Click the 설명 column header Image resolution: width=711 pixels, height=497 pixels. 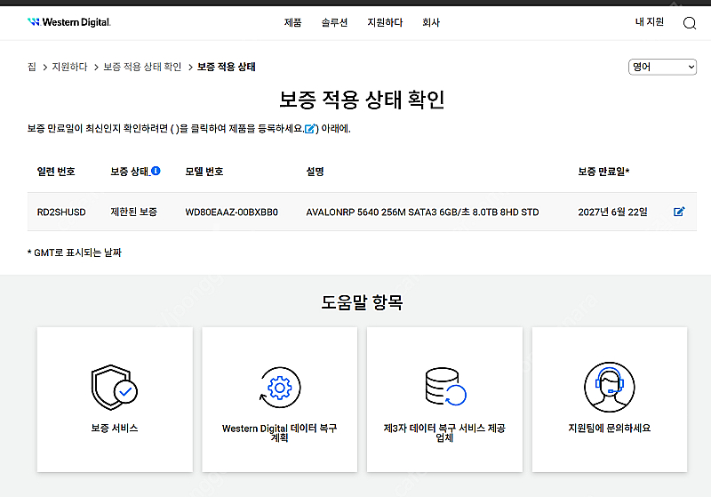coord(316,172)
